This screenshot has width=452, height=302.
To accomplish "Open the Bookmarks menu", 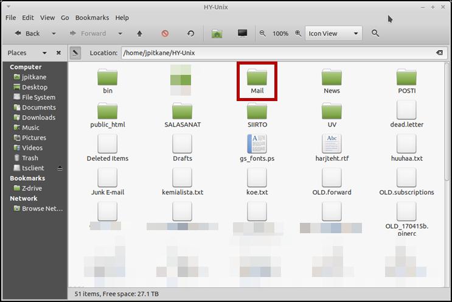I will tap(92, 18).
